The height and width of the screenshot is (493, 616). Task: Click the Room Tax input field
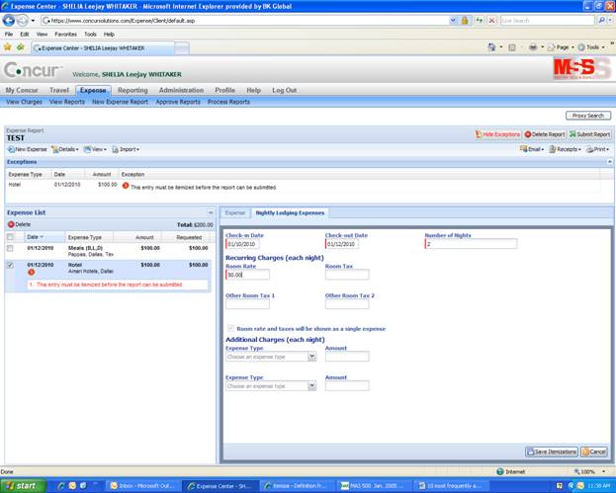tap(346, 275)
